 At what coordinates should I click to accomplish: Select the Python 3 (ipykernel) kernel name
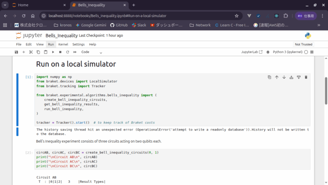(x=287, y=52)
